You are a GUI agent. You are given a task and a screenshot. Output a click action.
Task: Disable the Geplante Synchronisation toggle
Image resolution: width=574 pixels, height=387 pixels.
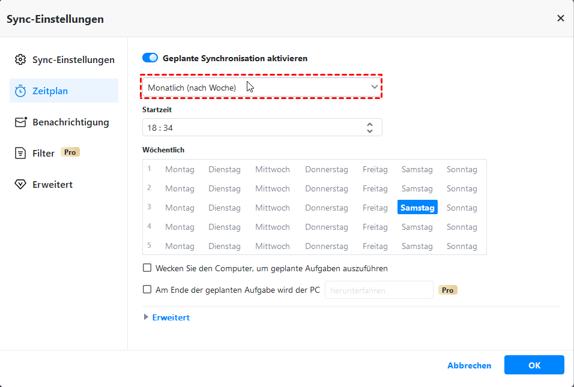150,58
